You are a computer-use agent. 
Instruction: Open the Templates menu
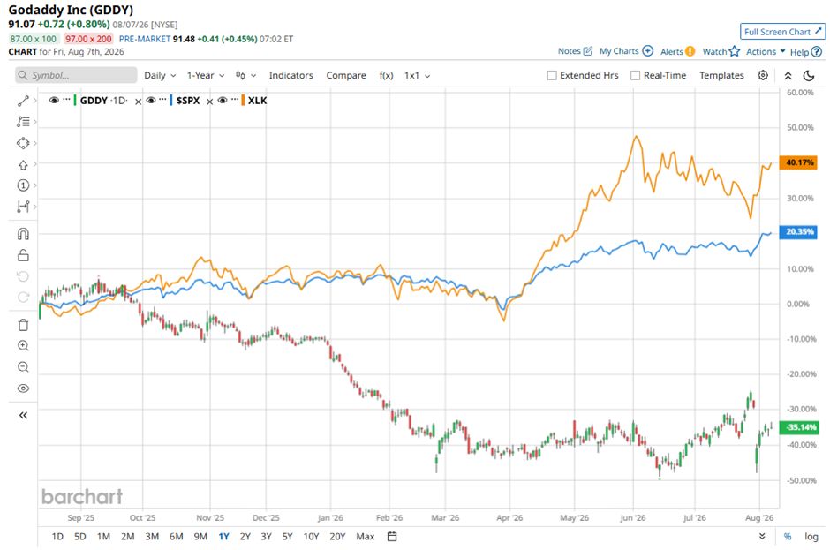click(721, 75)
